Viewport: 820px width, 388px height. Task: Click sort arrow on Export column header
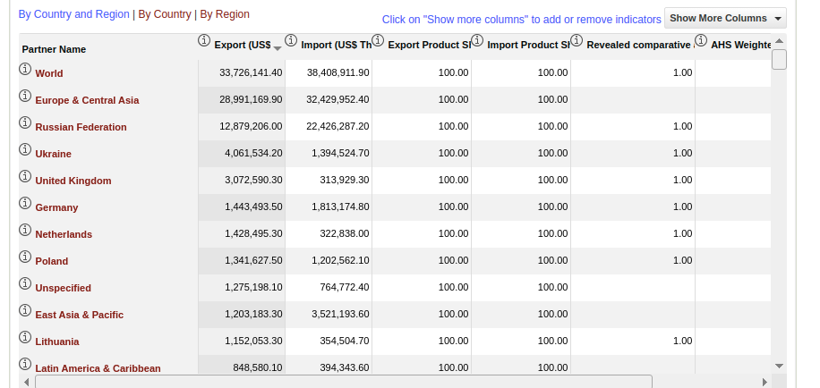pos(278,46)
